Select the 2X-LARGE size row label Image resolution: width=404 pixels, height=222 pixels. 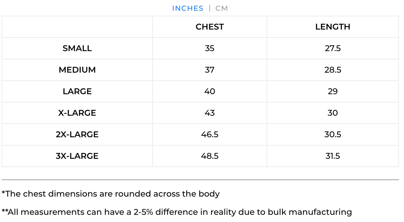coord(77,134)
